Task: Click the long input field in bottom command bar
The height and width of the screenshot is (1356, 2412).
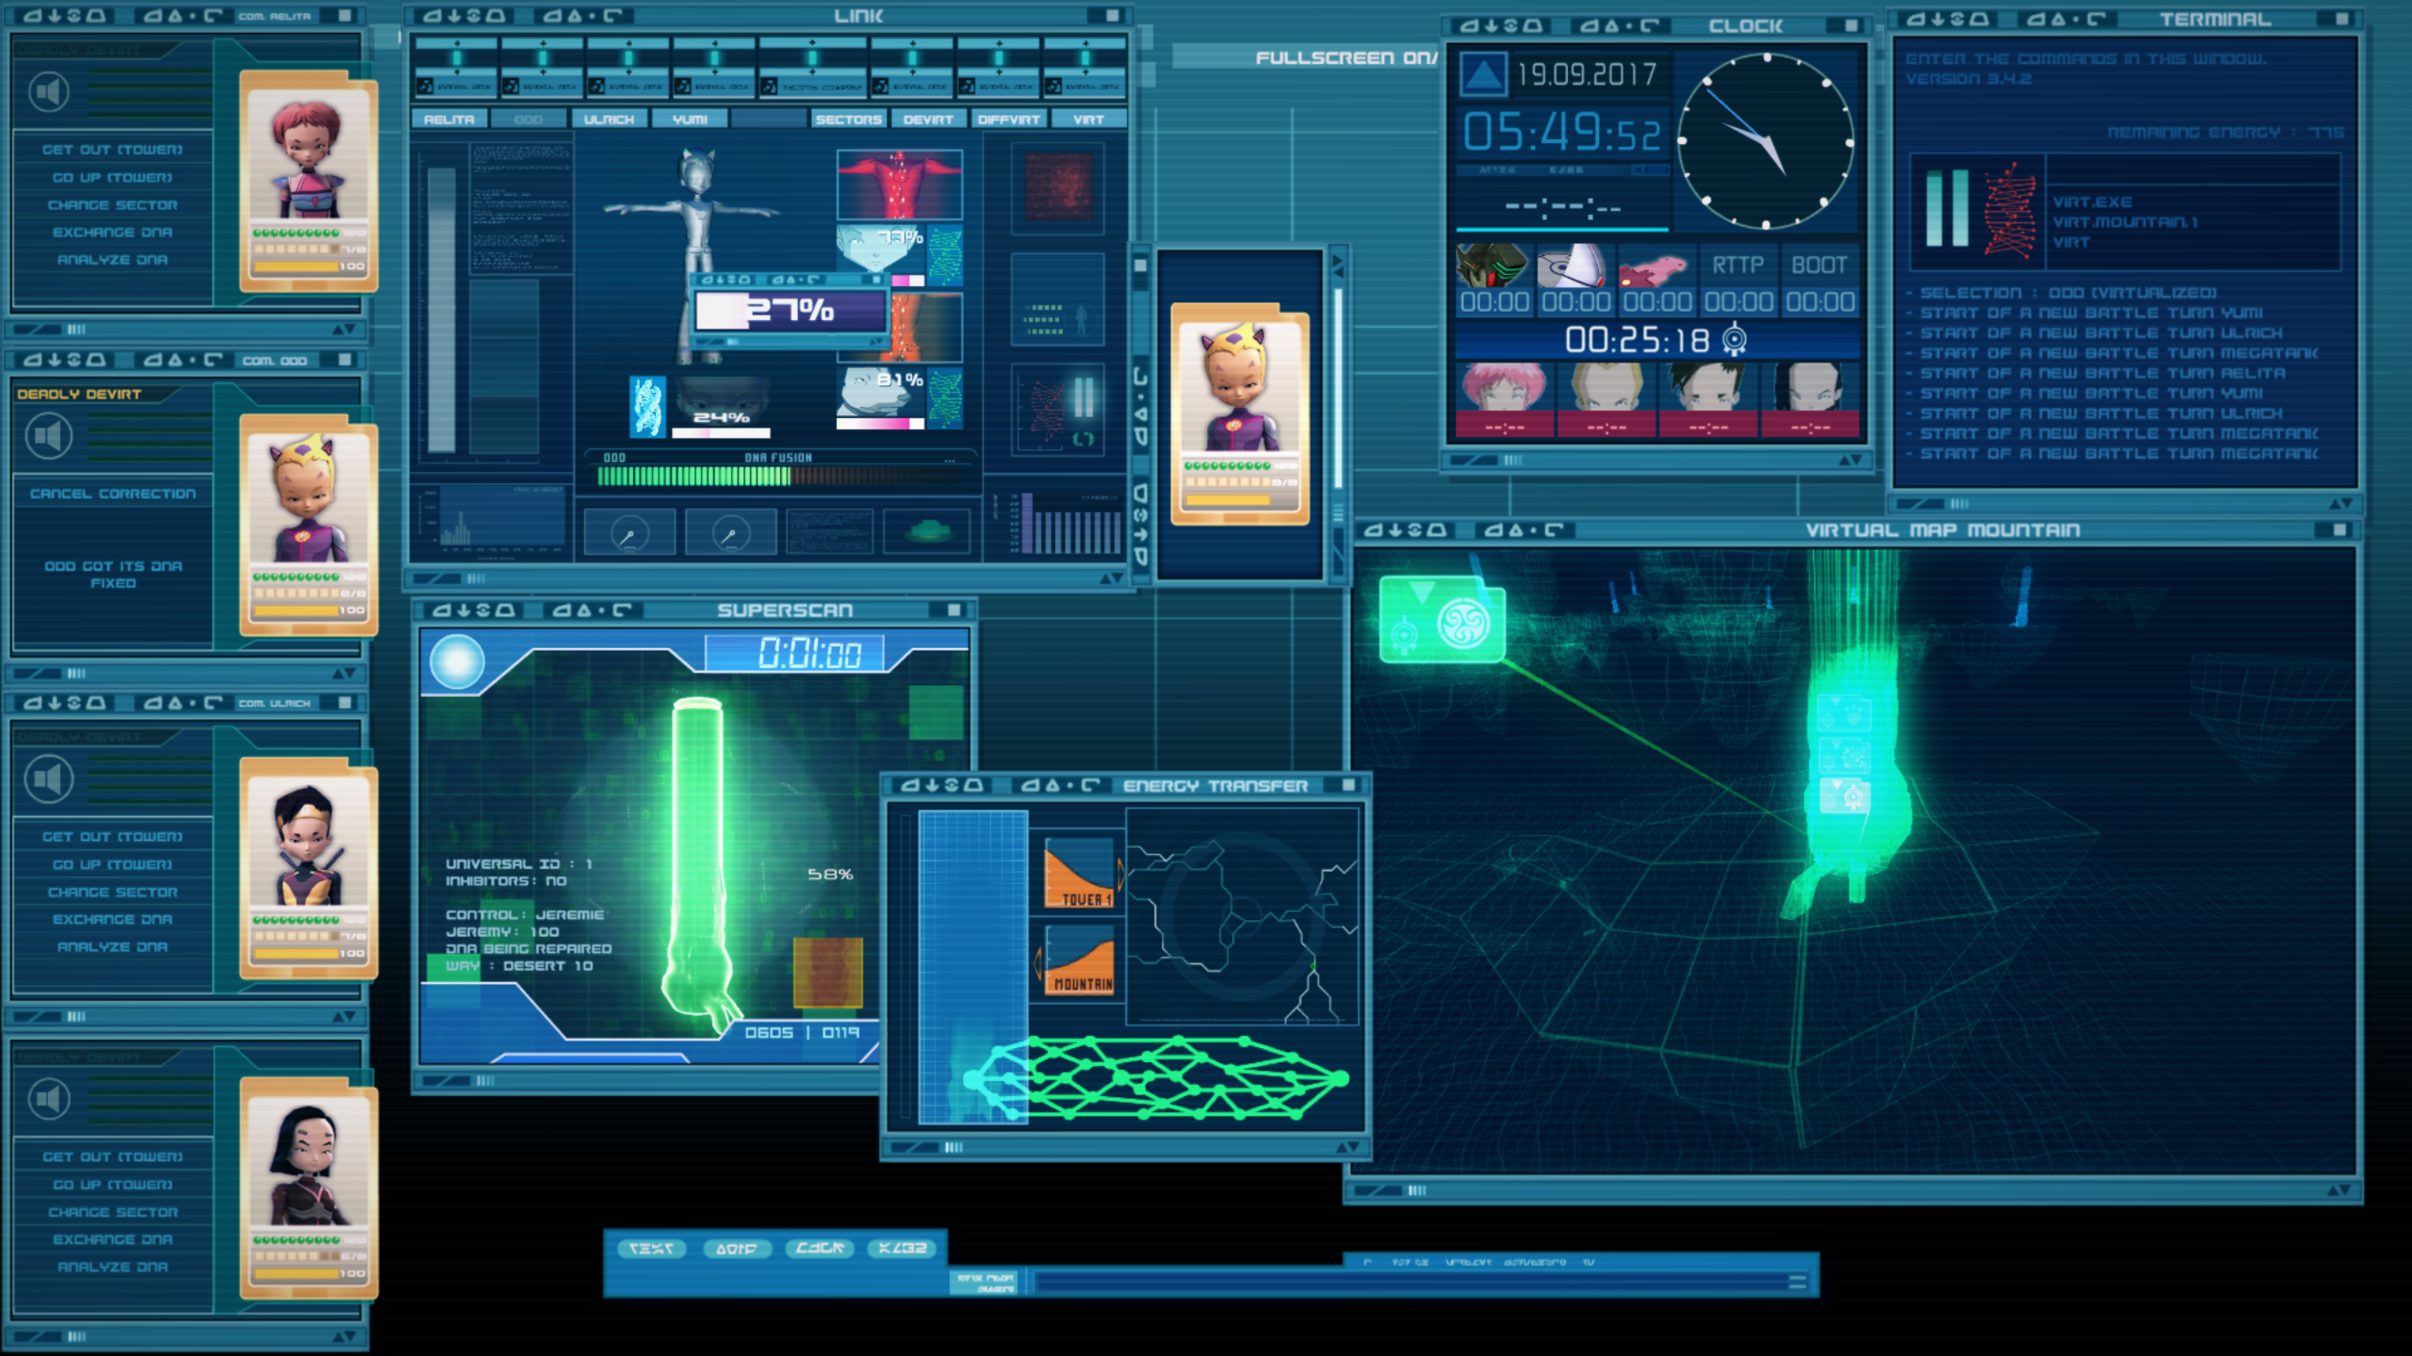Action: (1409, 1283)
